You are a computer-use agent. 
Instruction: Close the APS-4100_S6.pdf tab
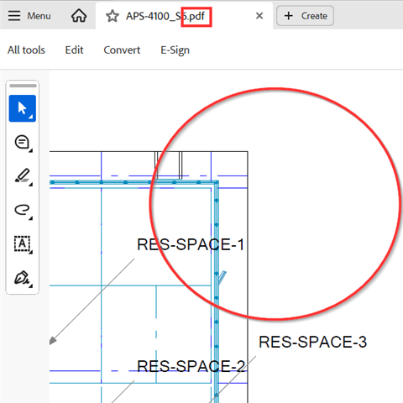pyautogui.click(x=259, y=16)
